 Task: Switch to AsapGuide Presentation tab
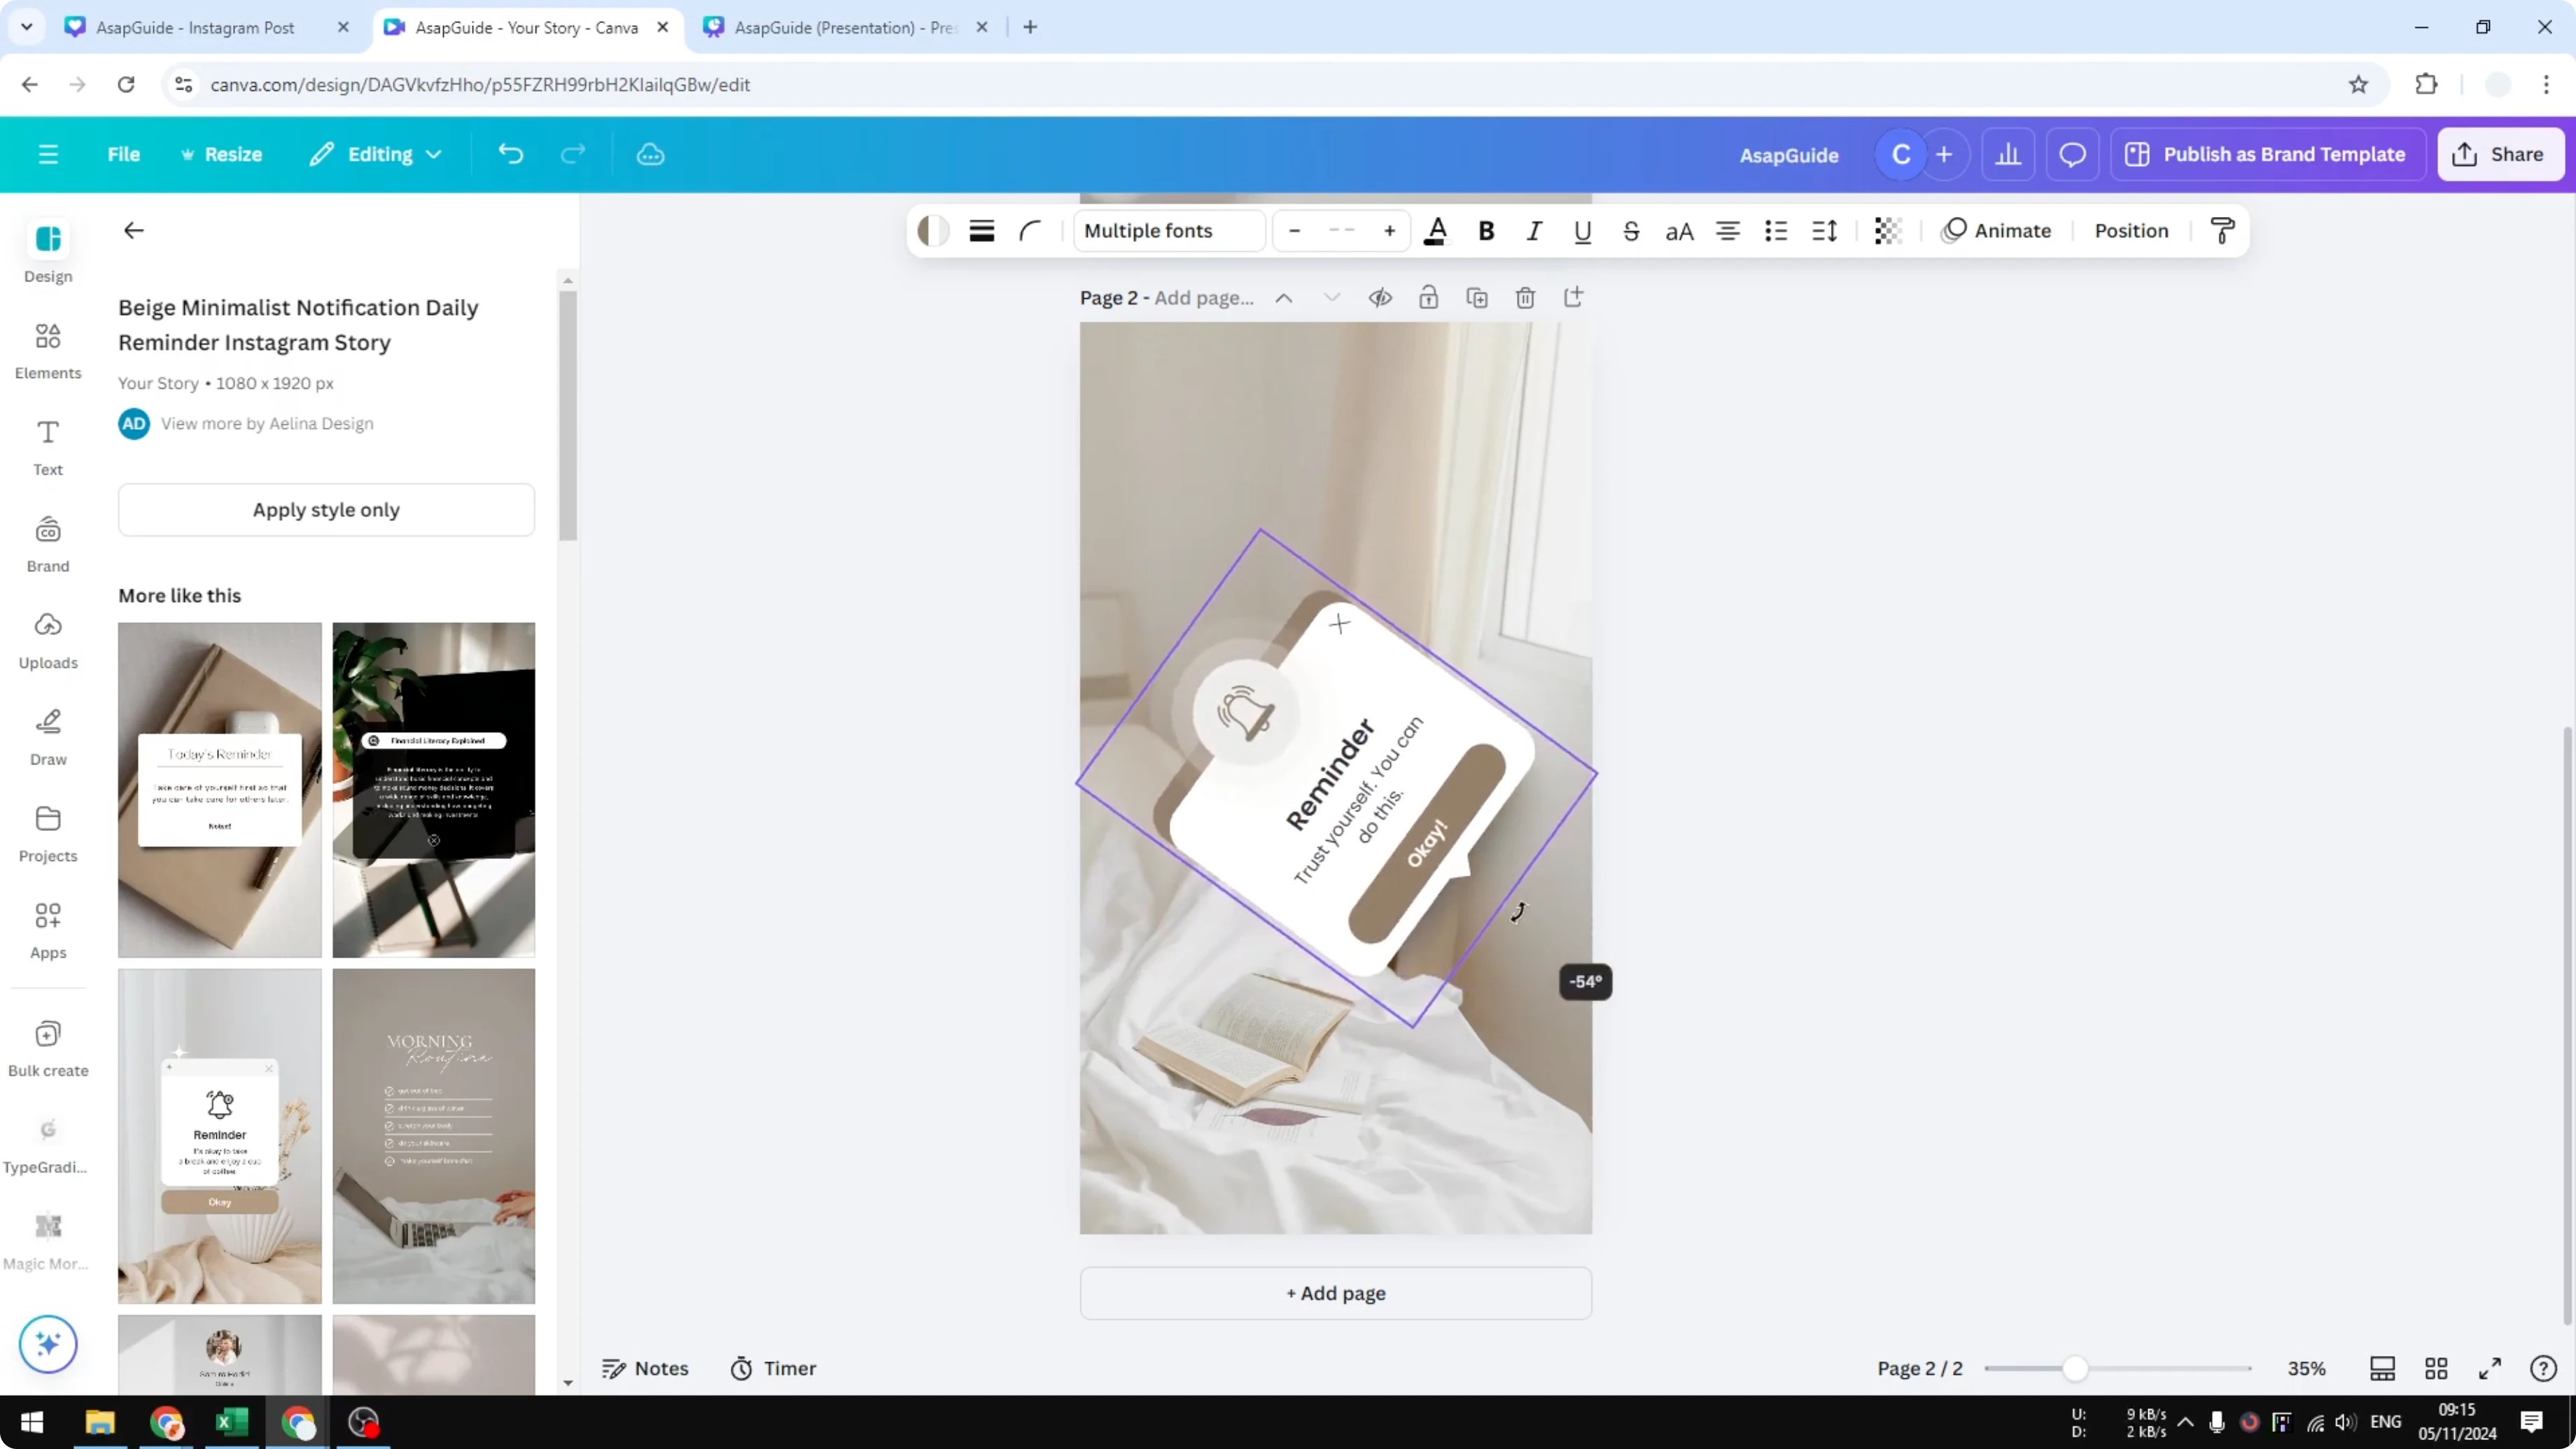click(845, 28)
